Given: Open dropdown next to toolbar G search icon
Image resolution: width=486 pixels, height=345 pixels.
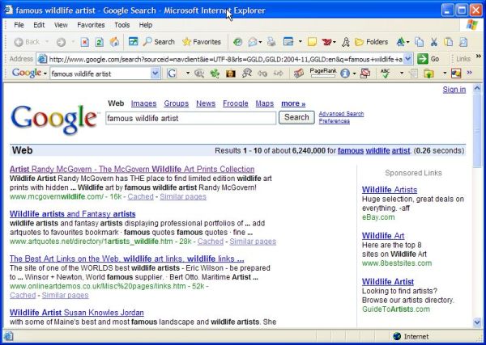Looking at the screenshot, I should (x=188, y=74).
